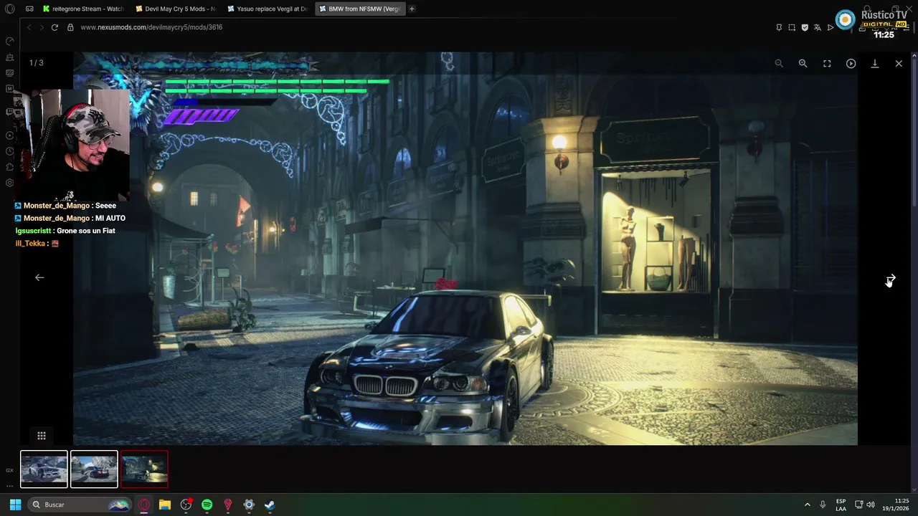Open Steam from the taskbar
Screen dimensions: 918x516
click(x=270, y=505)
